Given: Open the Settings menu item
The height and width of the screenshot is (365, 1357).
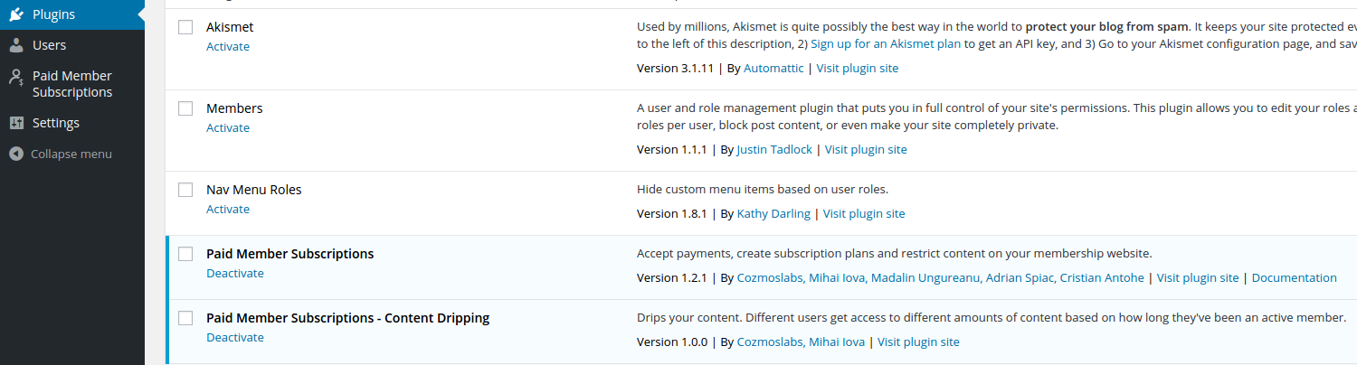Looking at the screenshot, I should 72,123.
